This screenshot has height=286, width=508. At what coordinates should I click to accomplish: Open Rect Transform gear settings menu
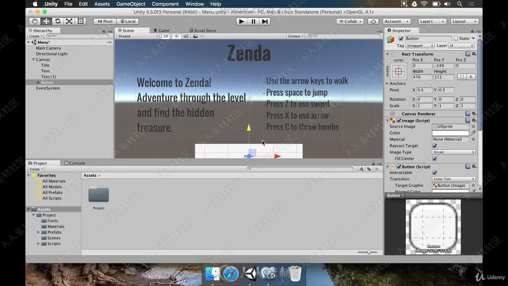coord(474,54)
